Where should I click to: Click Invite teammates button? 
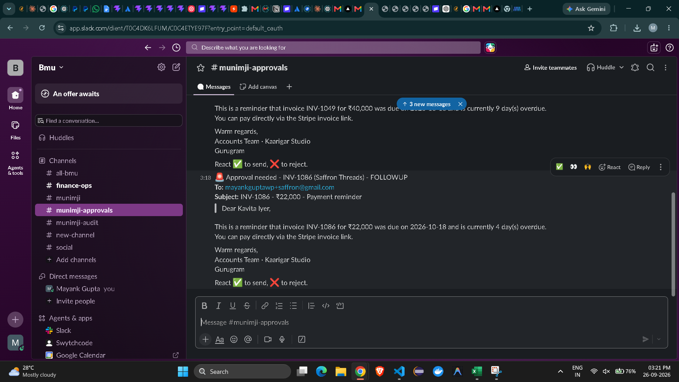(x=550, y=67)
